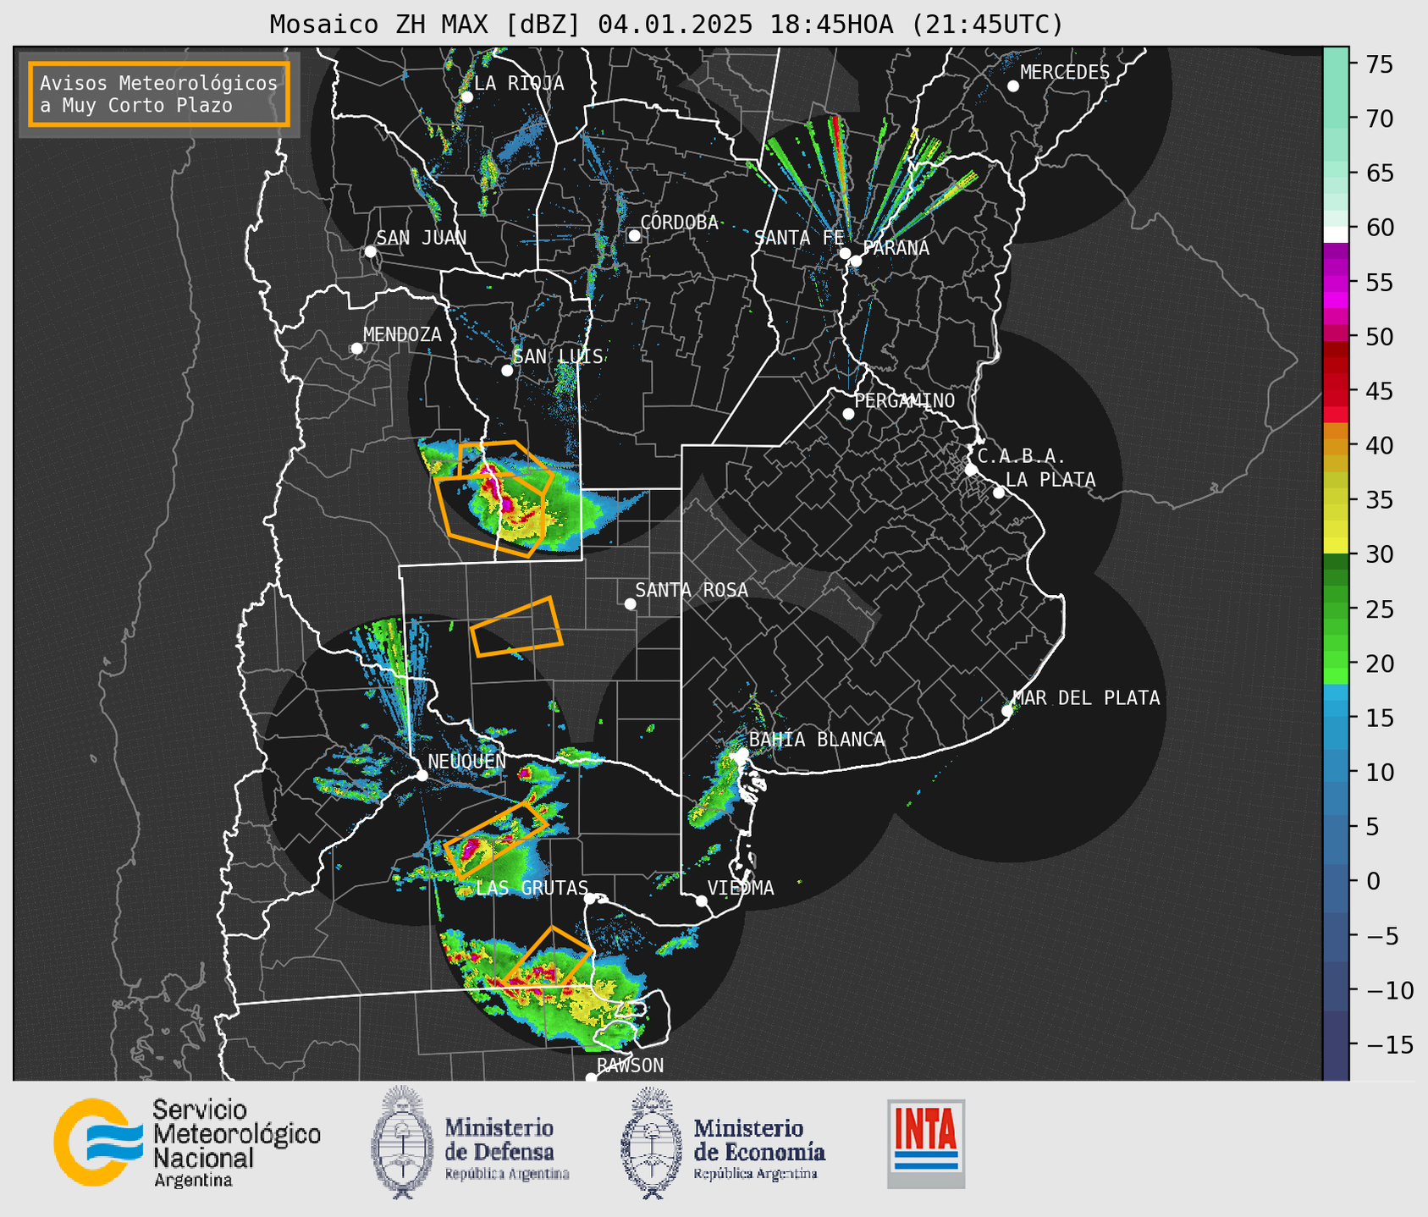Screen dimensions: 1428x1217
Task: Click the MAR DEL PLATA city label
Action: [1086, 698]
